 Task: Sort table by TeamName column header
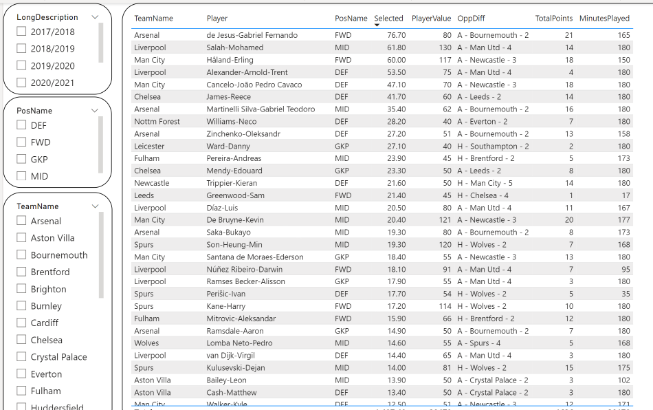click(154, 19)
